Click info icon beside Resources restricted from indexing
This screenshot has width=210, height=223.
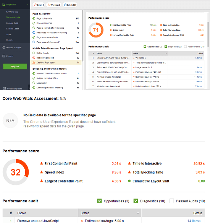tap(34, 33)
